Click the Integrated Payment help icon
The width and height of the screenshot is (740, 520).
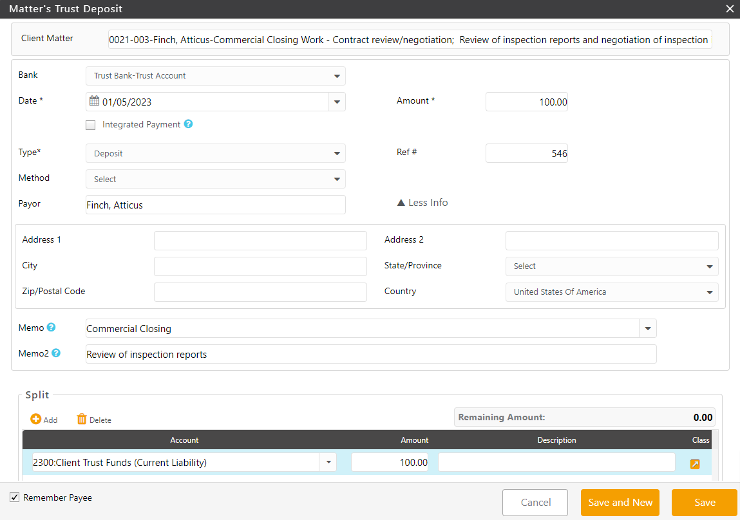[x=188, y=124]
